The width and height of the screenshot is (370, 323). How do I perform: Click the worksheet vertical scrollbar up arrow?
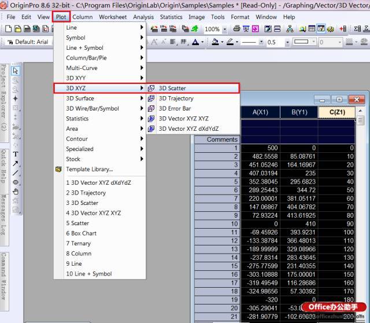[x=360, y=111]
